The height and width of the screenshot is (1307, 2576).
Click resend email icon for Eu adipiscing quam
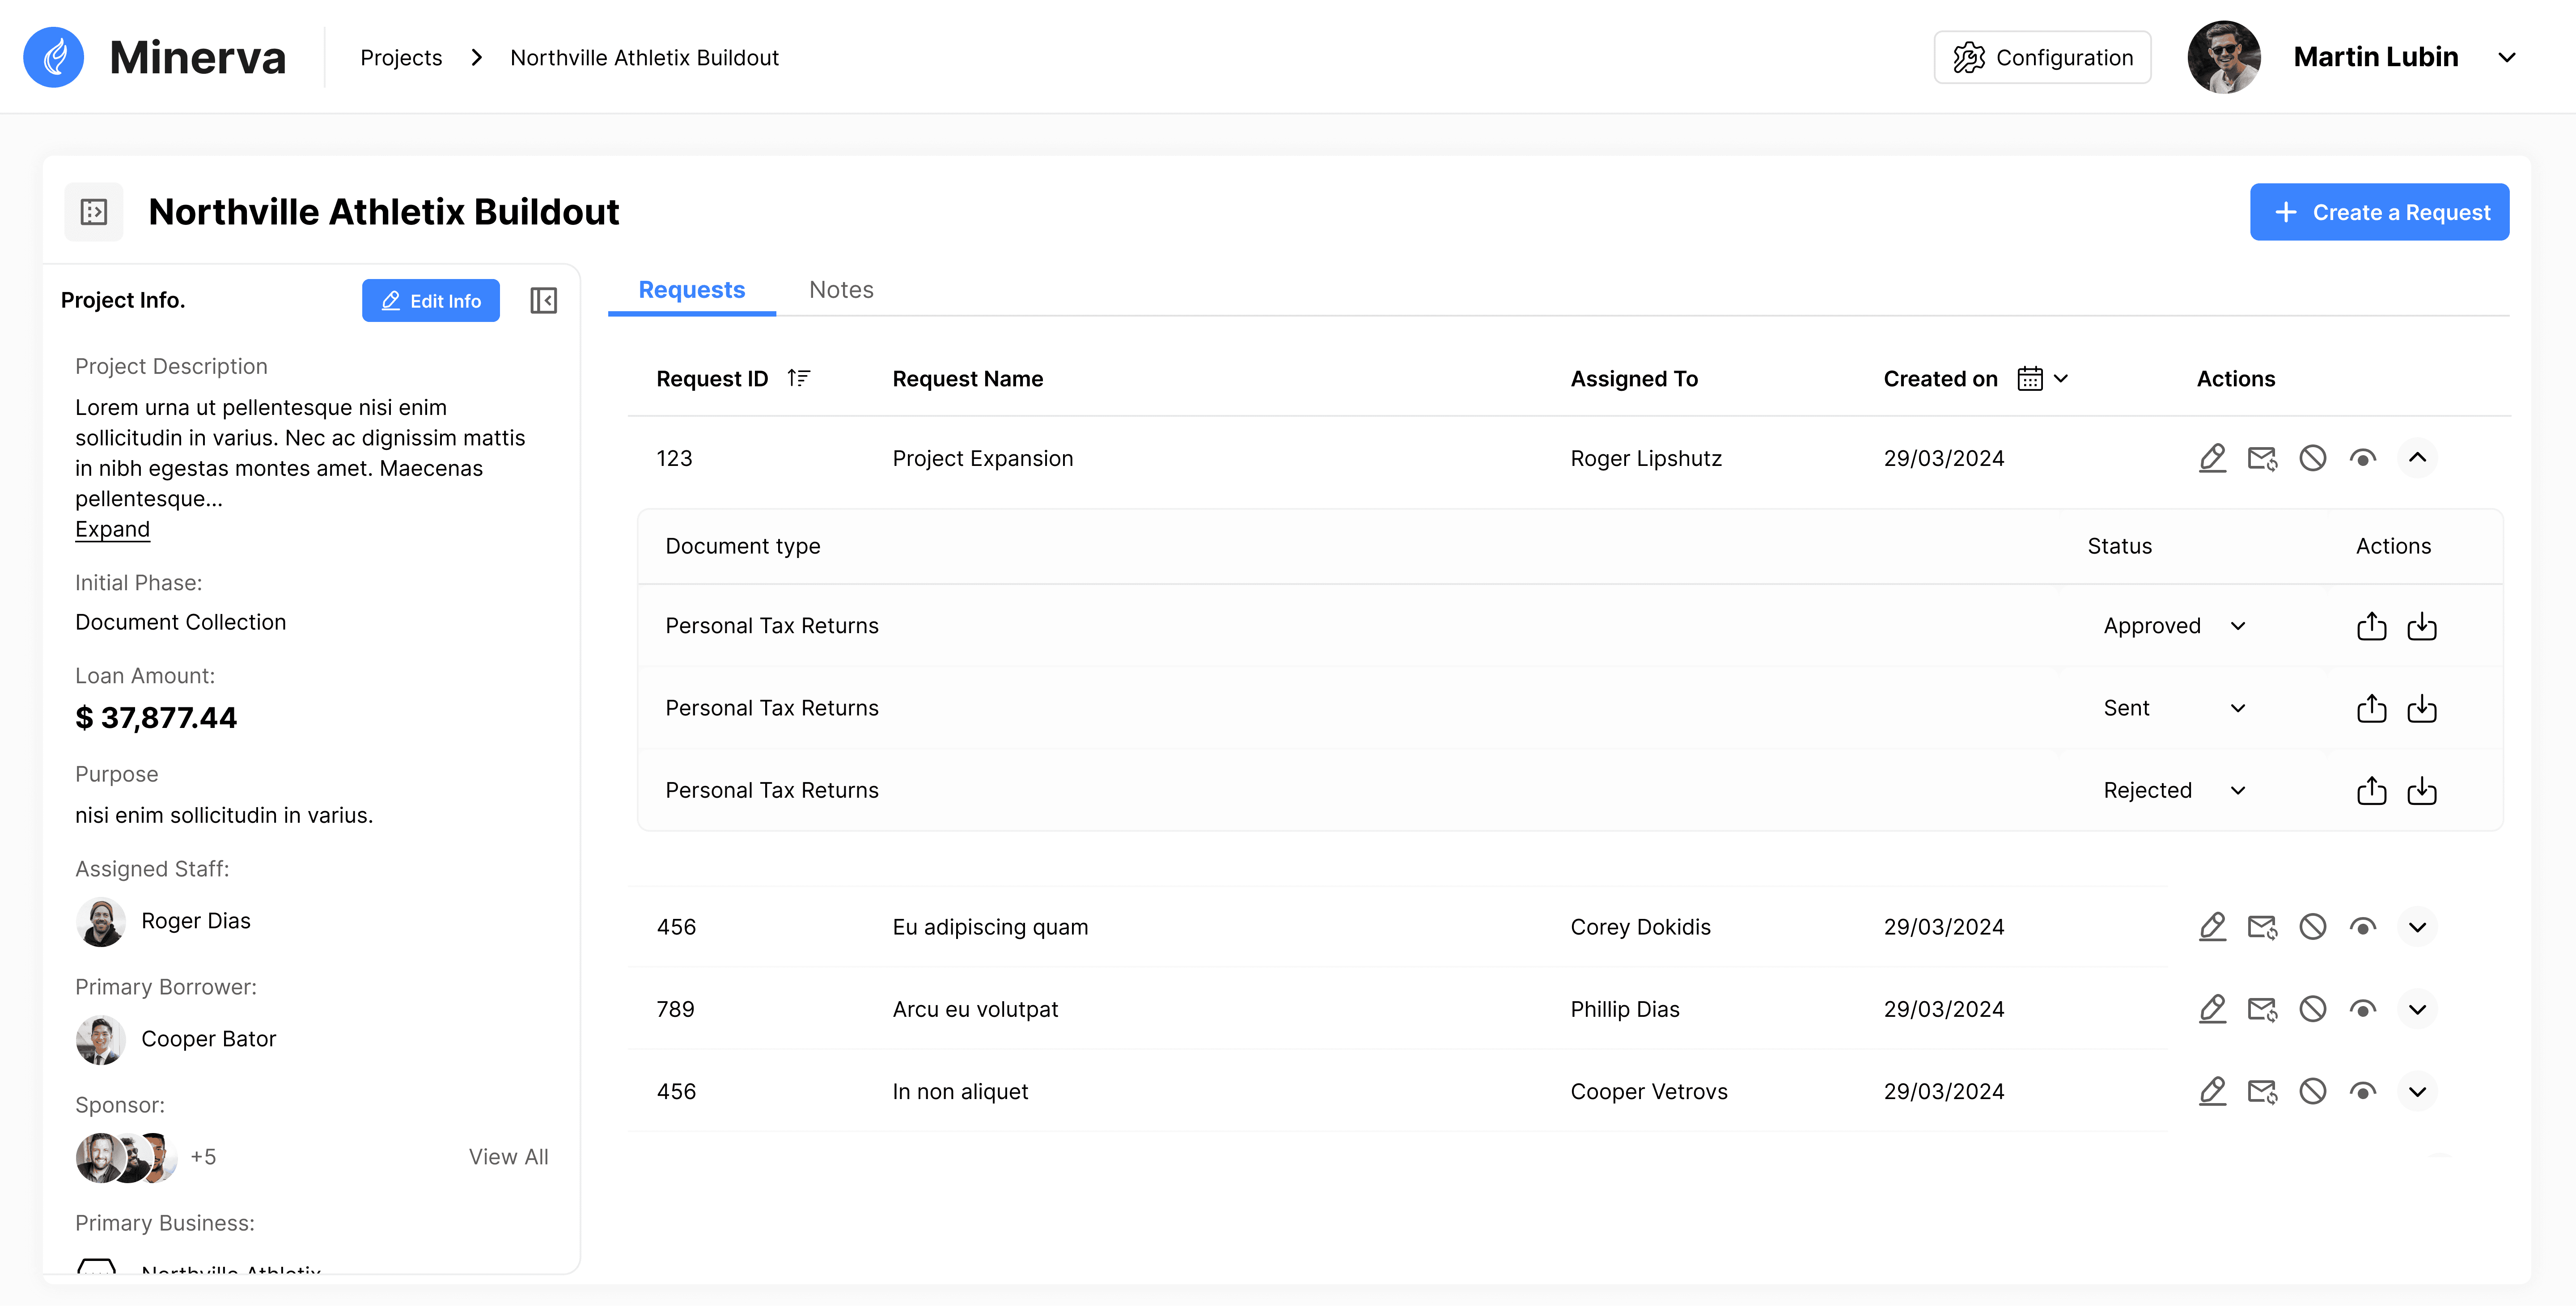[x=2262, y=927]
